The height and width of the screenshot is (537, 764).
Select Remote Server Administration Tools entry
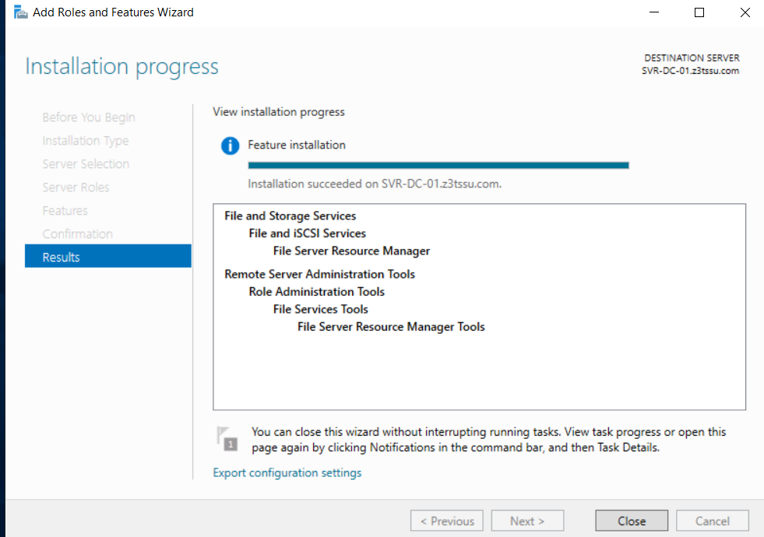pyautogui.click(x=319, y=274)
